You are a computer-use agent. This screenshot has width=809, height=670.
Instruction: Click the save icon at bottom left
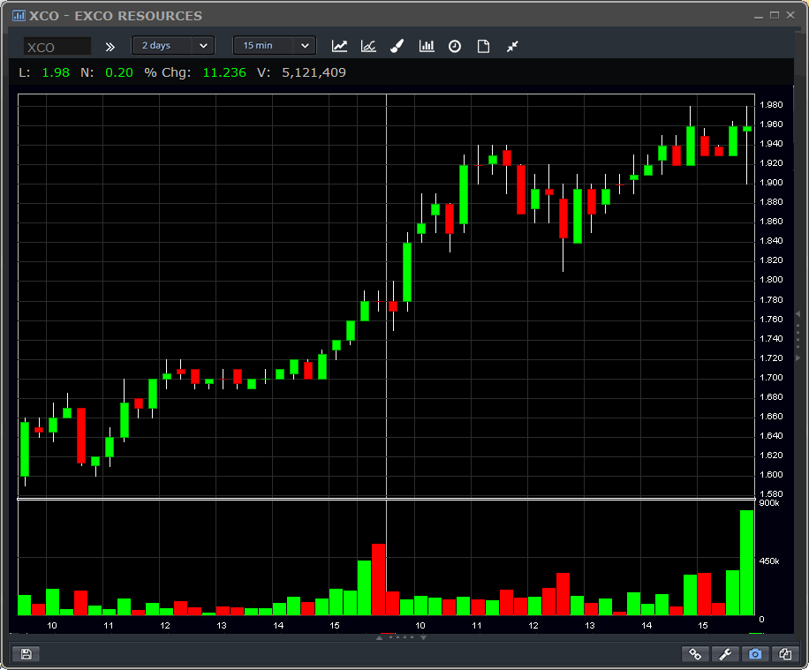click(26, 653)
